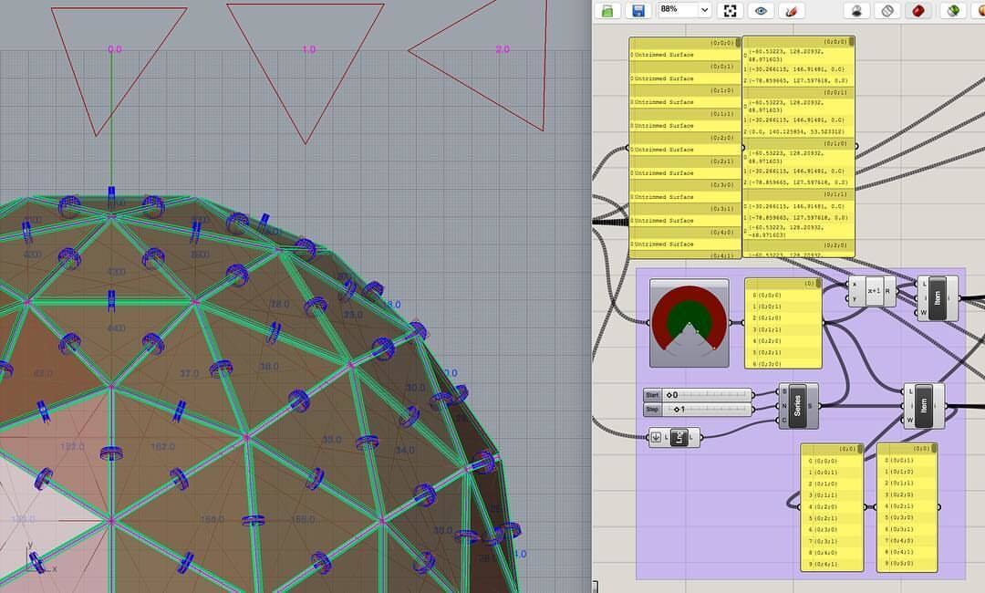Click the L input of the upper Item component
The width and height of the screenshot is (985, 593).
coord(924,284)
